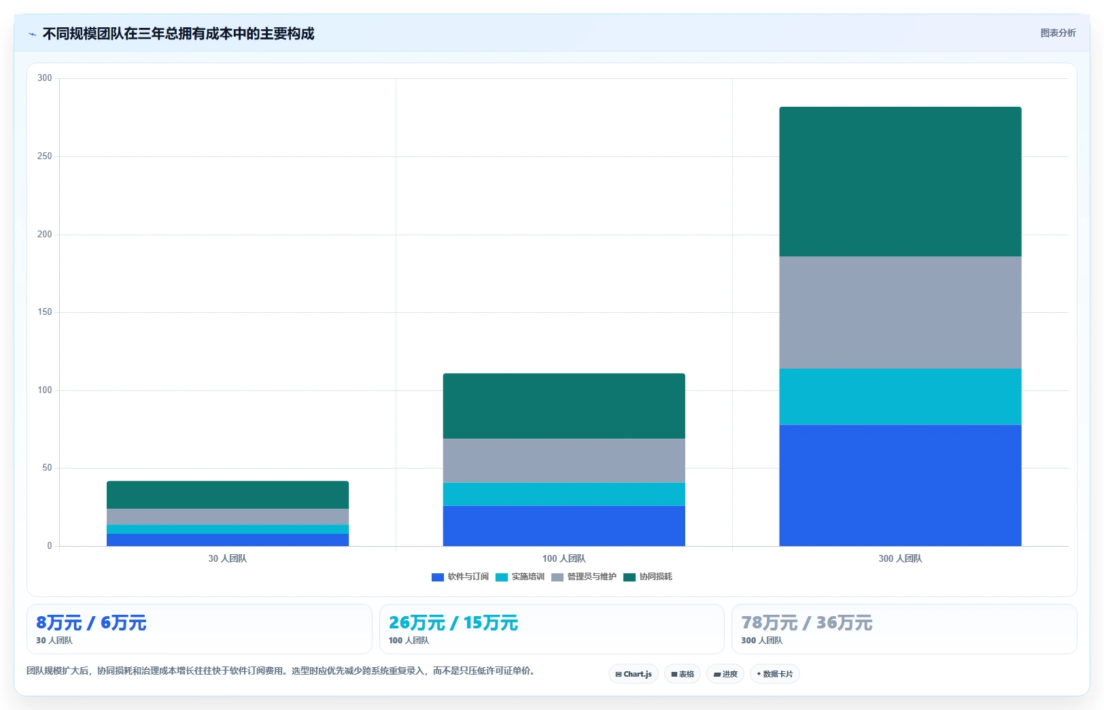Click the 协同损耗 segment of 30 人团队 bar
This screenshot has width=1104, height=710.
point(228,495)
